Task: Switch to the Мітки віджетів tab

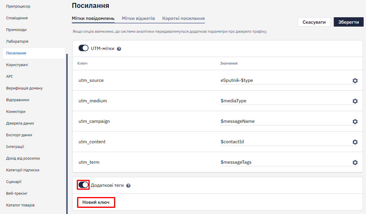Action: click(x=138, y=18)
